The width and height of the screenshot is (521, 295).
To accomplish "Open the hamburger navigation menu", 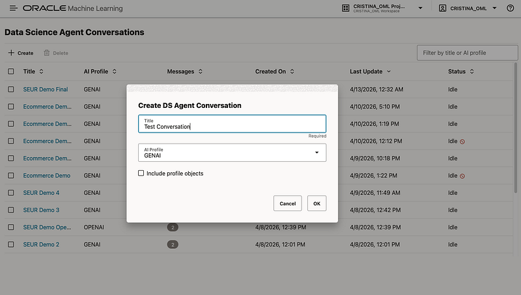I will (14, 8).
